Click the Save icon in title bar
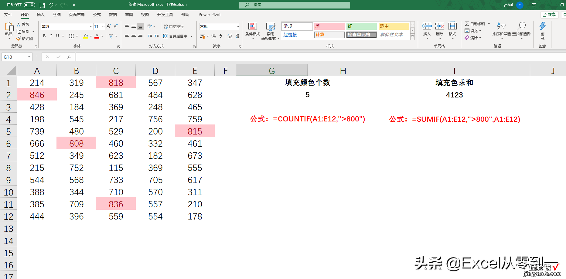Image resolution: width=566 pixels, height=279 pixels. coord(42,5)
